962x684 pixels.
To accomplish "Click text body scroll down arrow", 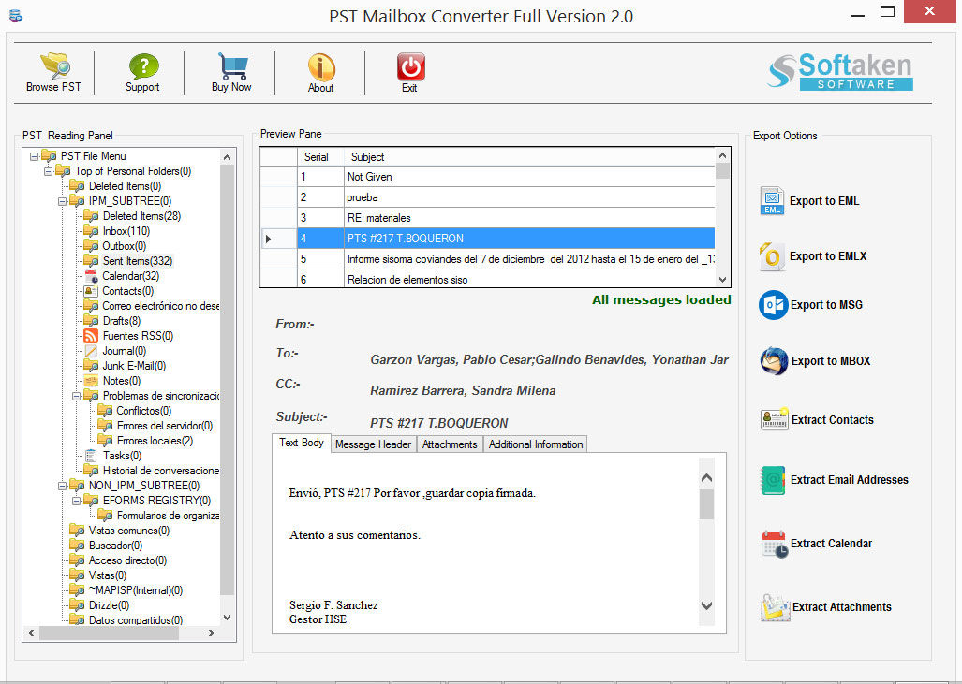I will [707, 605].
